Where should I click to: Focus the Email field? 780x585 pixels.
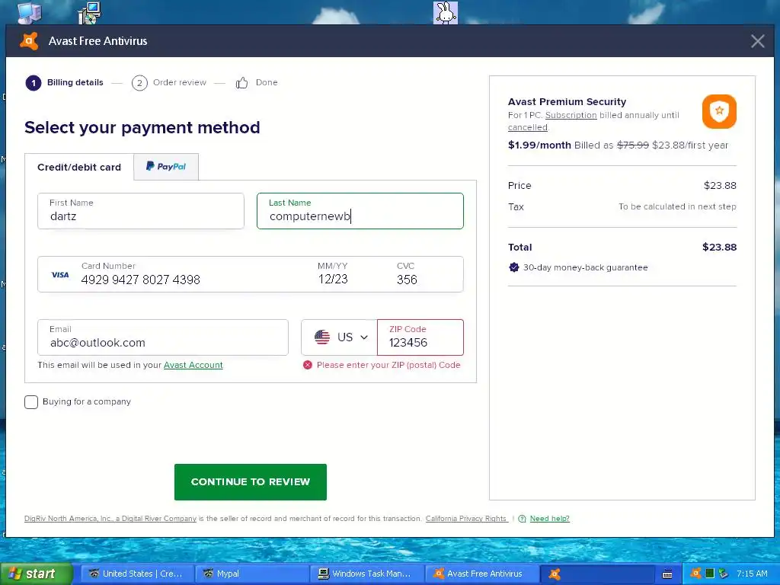(163, 337)
